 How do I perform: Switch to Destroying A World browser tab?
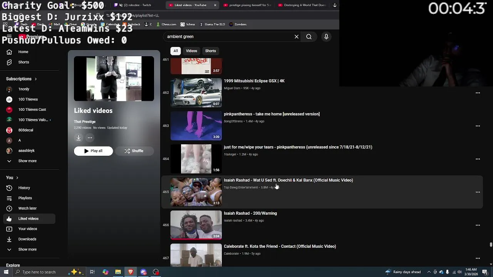click(x=302, y=5)
